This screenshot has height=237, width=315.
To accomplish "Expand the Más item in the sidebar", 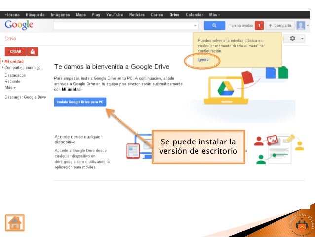I will click(10, 88).
